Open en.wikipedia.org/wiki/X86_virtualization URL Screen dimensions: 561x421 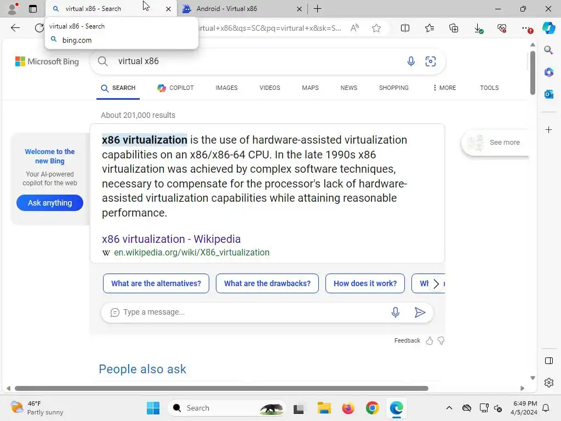pos(191,253)
